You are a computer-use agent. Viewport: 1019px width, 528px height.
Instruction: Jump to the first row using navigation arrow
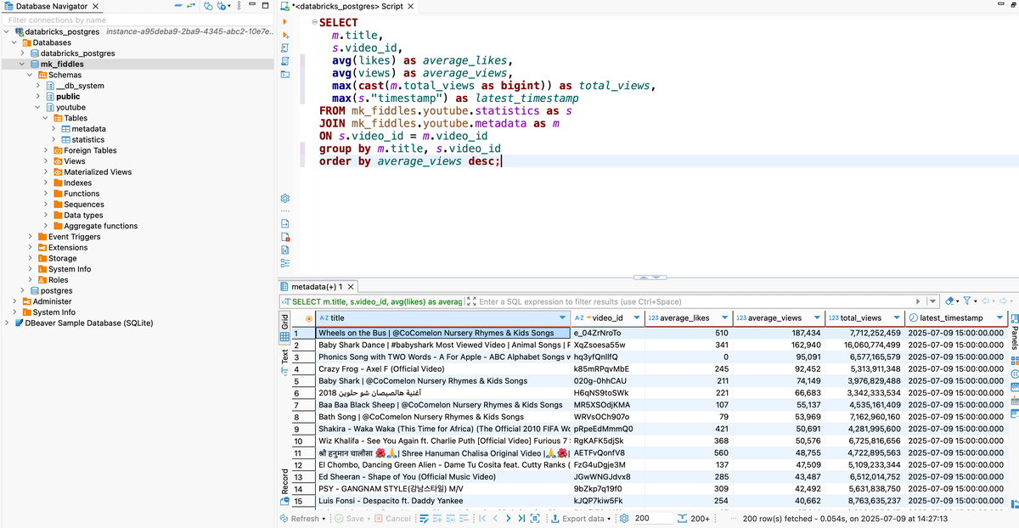point(481,519)
